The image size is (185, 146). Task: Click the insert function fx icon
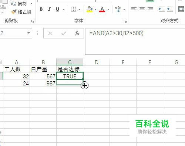coord(77,33)
